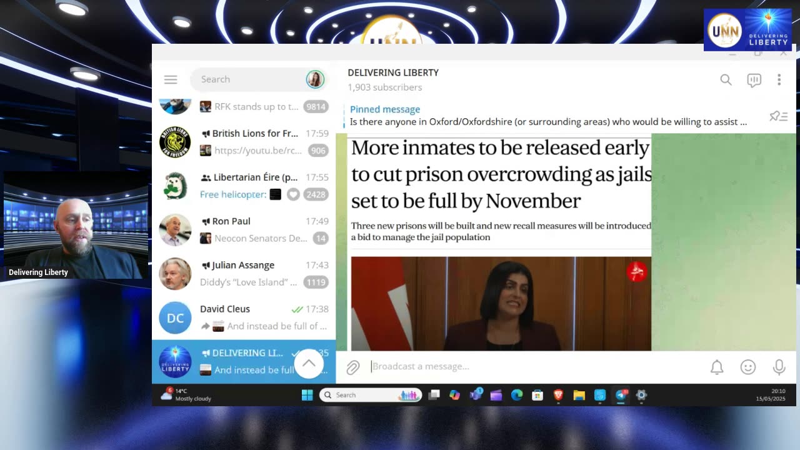Open the channel discussion comments icon
Viewport: 800px width, 450px height.
click(754, 80)
